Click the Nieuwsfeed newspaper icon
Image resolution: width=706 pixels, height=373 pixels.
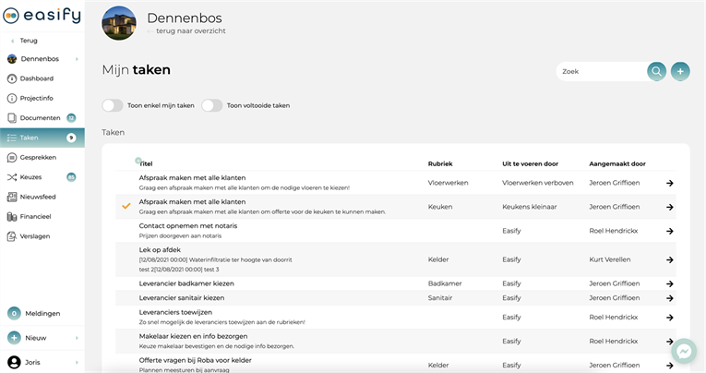12,197
